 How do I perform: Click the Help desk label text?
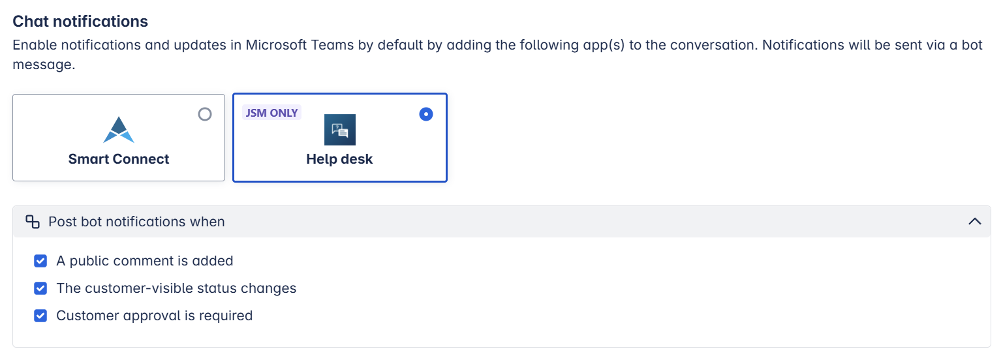point(339,159)
